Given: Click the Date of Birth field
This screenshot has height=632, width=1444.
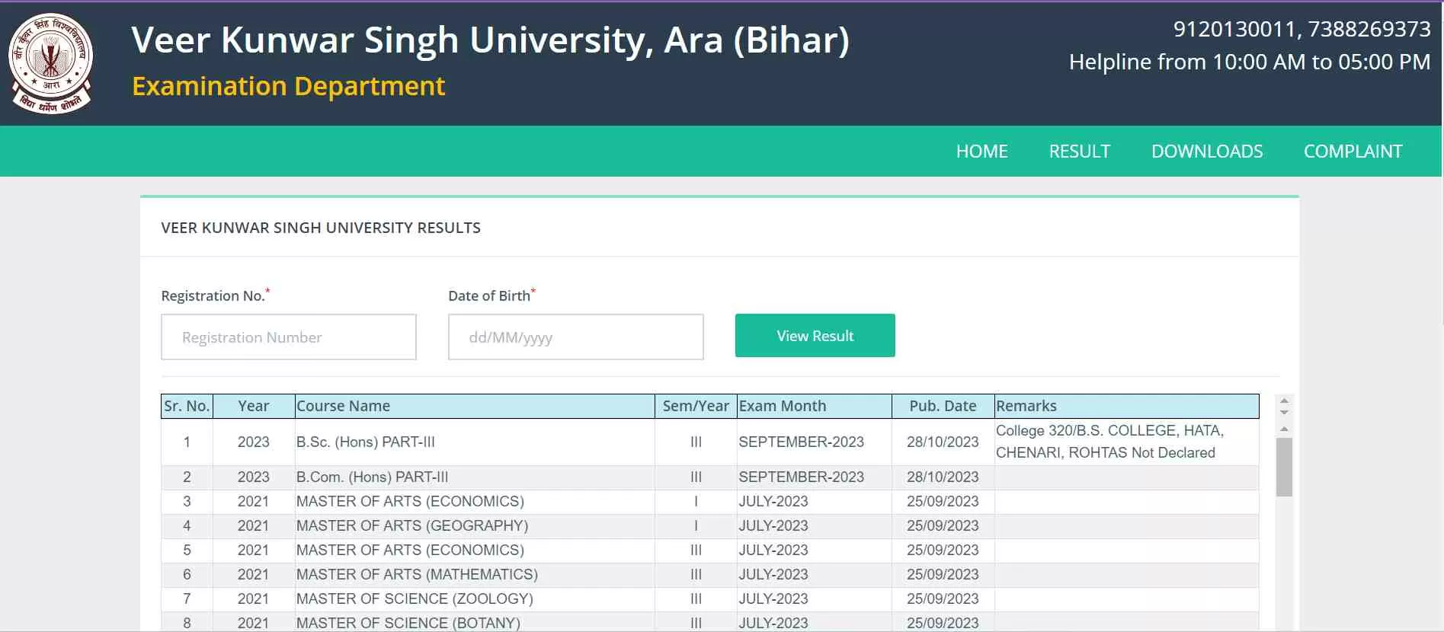Looking at the screenshot, I should pyautogui.click(x=575, y=337).
